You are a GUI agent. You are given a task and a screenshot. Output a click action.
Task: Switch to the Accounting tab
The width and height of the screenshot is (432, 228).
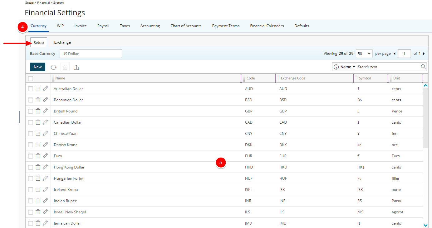tap(150, 26)
